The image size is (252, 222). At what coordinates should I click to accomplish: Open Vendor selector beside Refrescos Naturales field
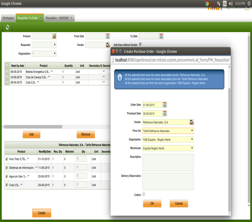(x=192, y=122)
